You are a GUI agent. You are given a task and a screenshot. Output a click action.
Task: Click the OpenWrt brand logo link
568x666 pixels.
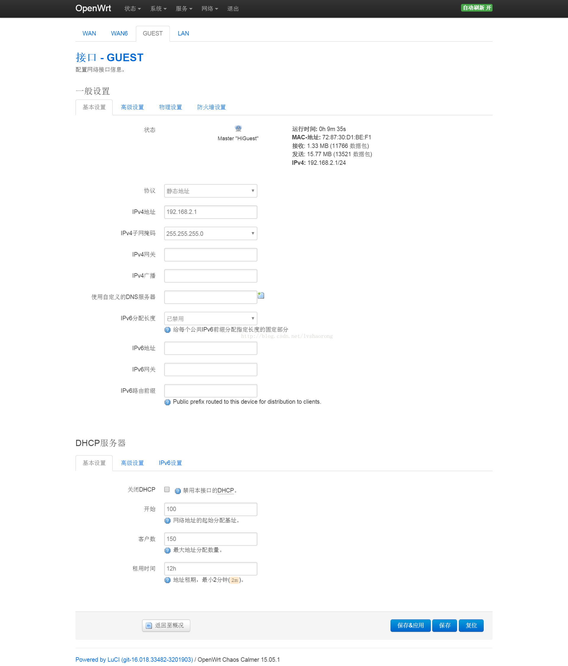[93, 8]
